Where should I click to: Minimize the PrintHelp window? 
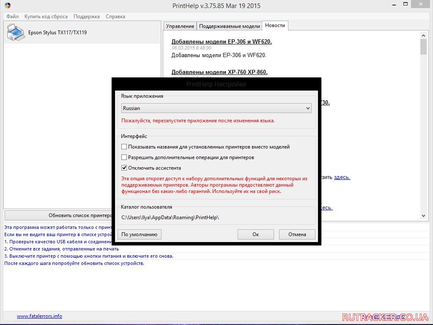tap(394, 4)
